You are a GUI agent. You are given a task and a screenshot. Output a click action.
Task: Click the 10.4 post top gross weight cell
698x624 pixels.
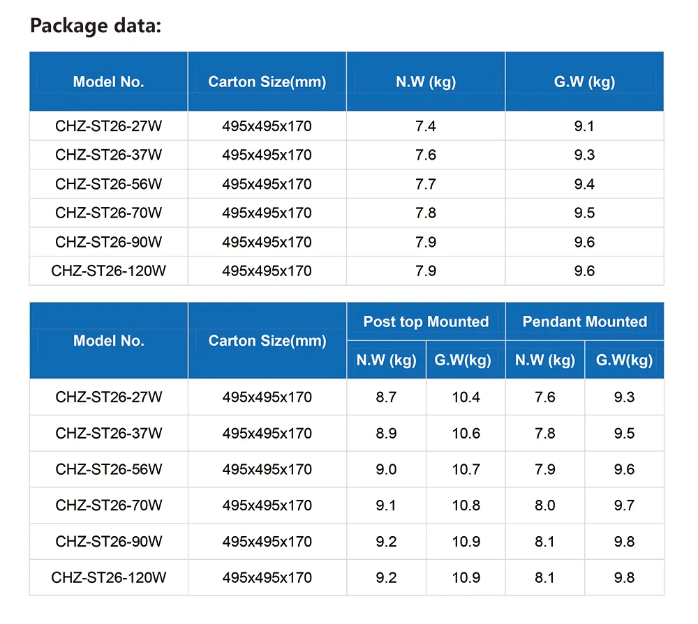point(466,397)
